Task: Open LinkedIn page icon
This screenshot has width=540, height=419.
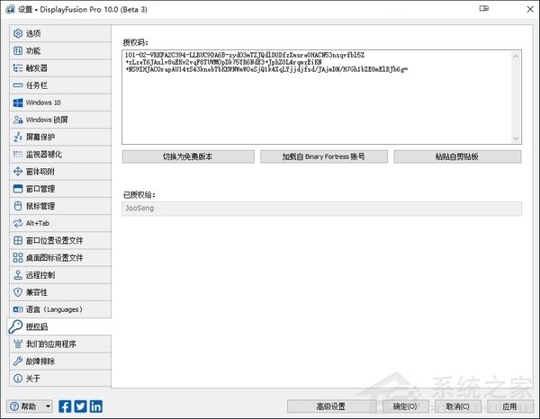Action: [x=95, y=406]
